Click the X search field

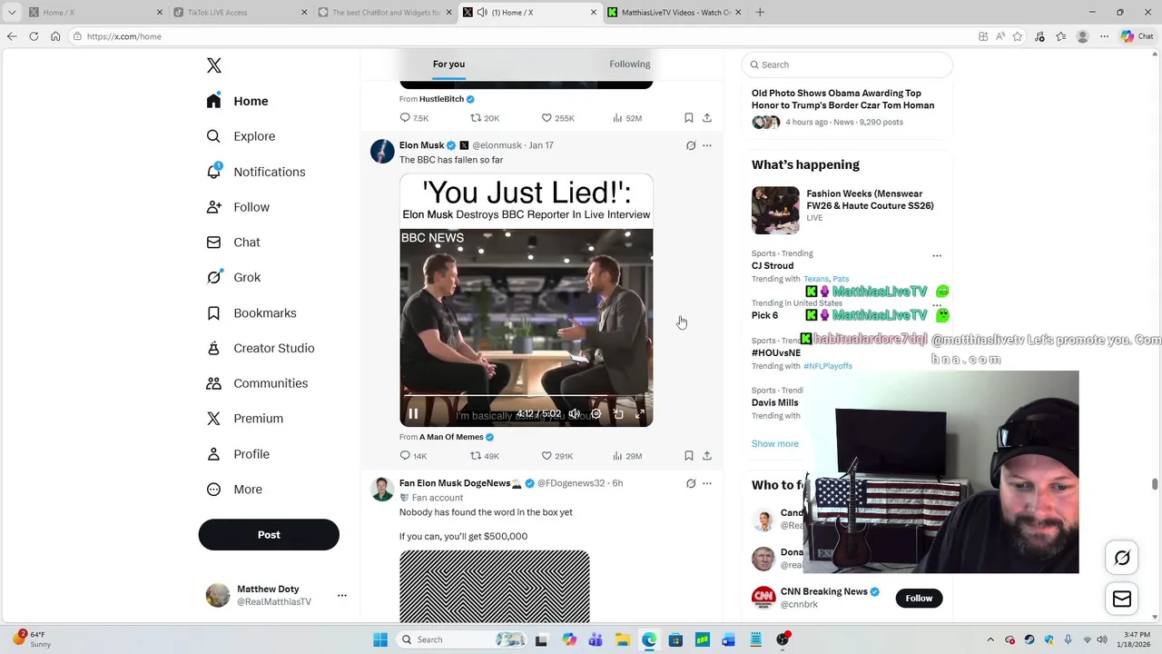[x=847, y=64]
